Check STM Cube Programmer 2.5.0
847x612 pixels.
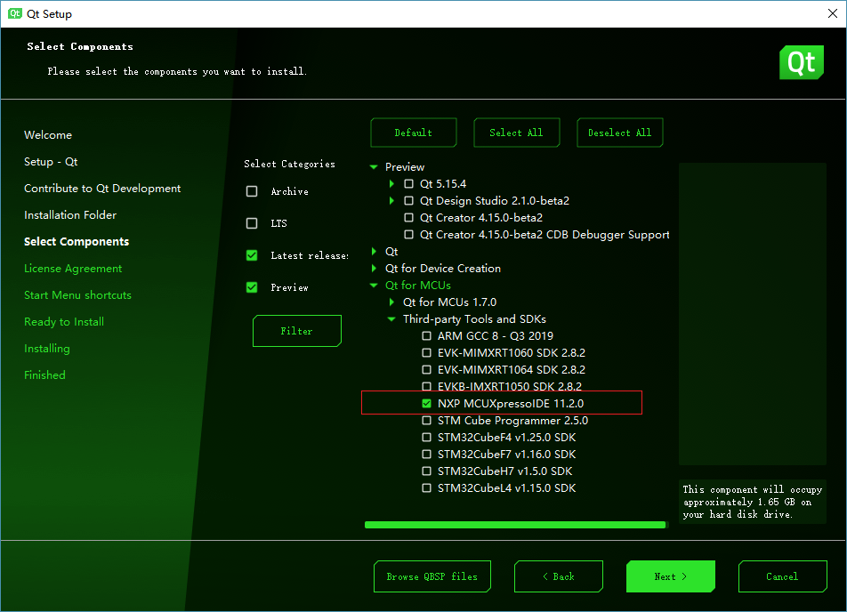427,420
